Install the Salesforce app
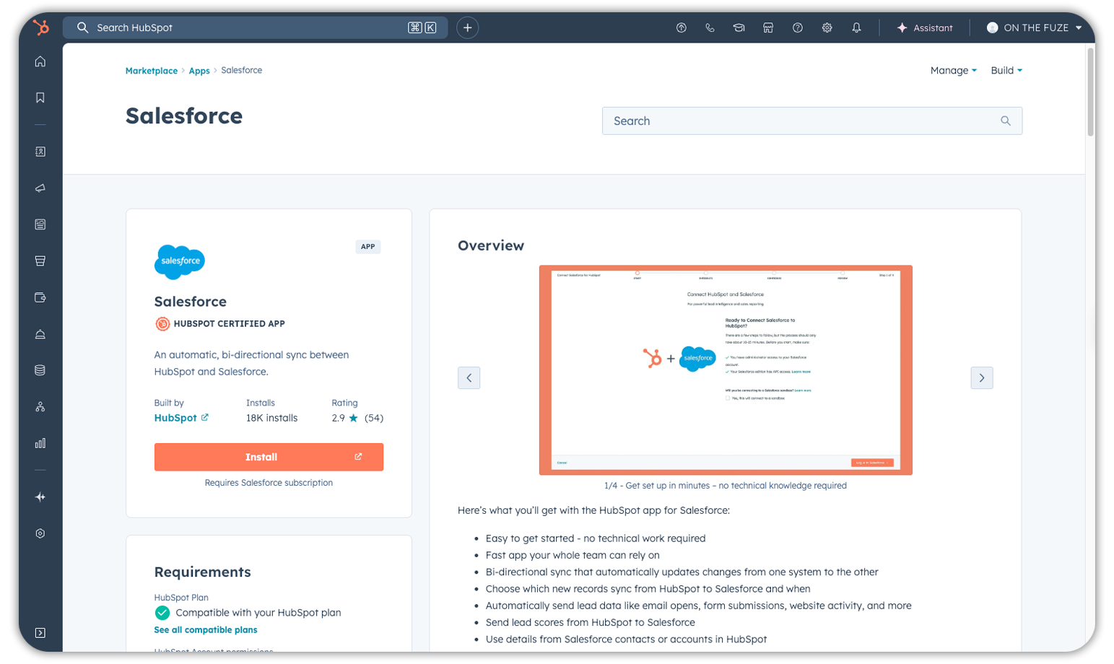 [269, 457]
